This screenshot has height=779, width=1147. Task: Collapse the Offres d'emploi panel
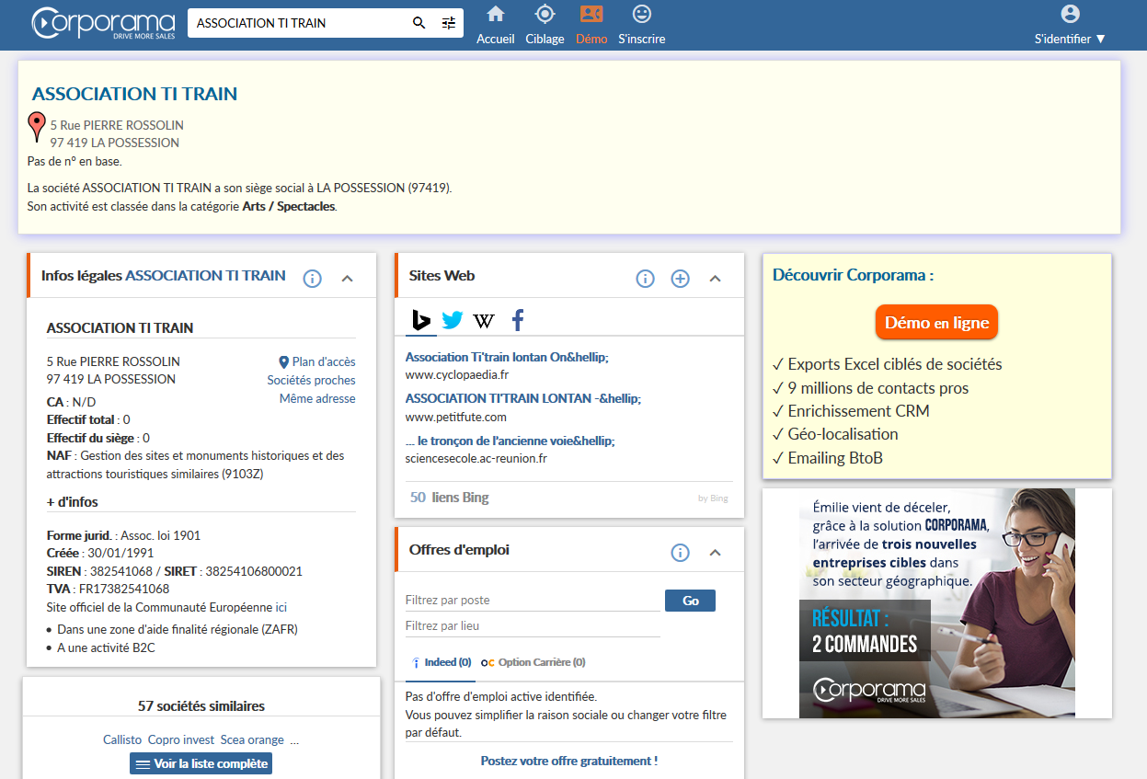(x=716, y=553)
